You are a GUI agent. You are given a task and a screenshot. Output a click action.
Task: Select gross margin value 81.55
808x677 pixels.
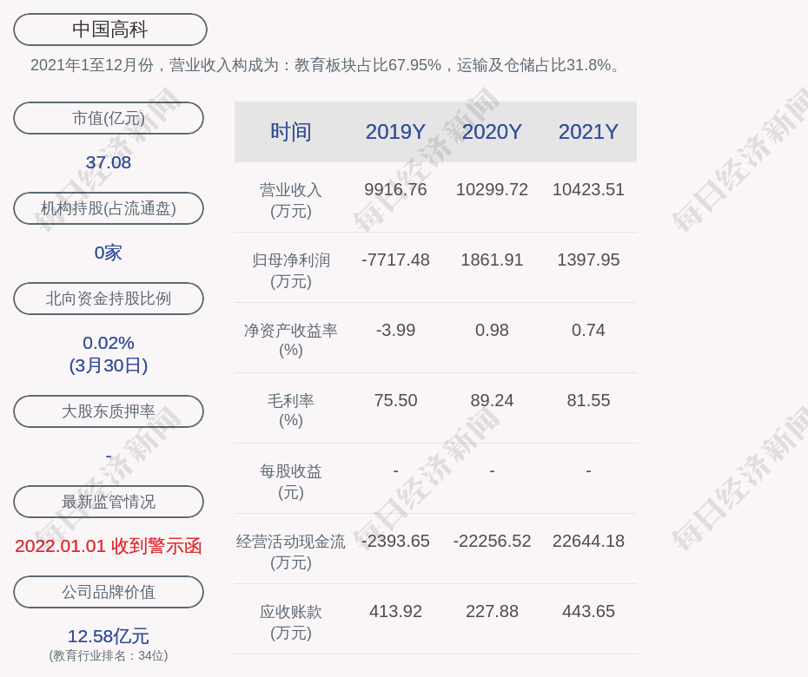pos(588,400)
